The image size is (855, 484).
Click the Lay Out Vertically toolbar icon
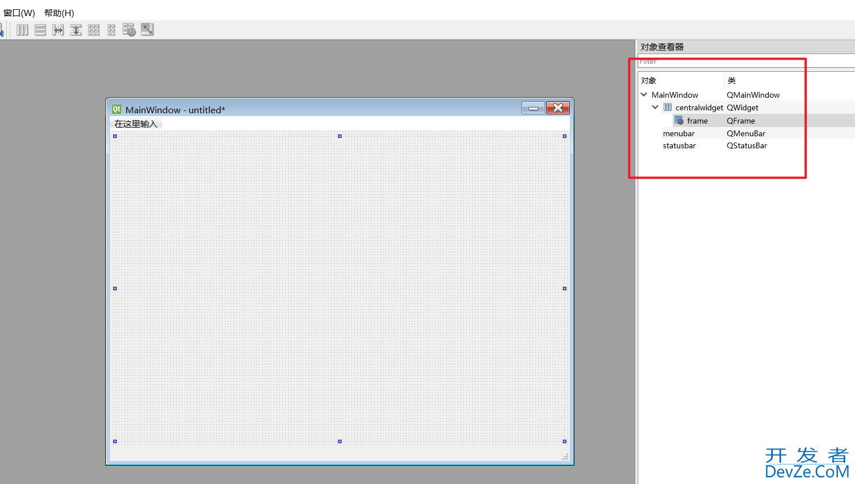40,30
